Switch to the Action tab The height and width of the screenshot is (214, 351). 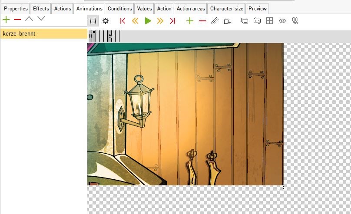(x=164, y=9)
